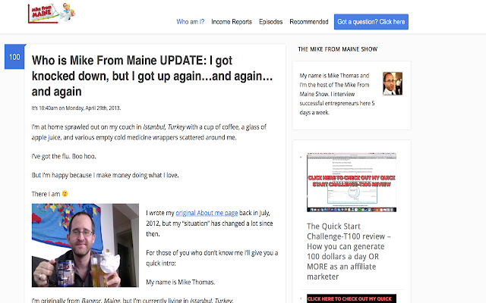Click 'Got a question? Click here' button

coord(371,22)
